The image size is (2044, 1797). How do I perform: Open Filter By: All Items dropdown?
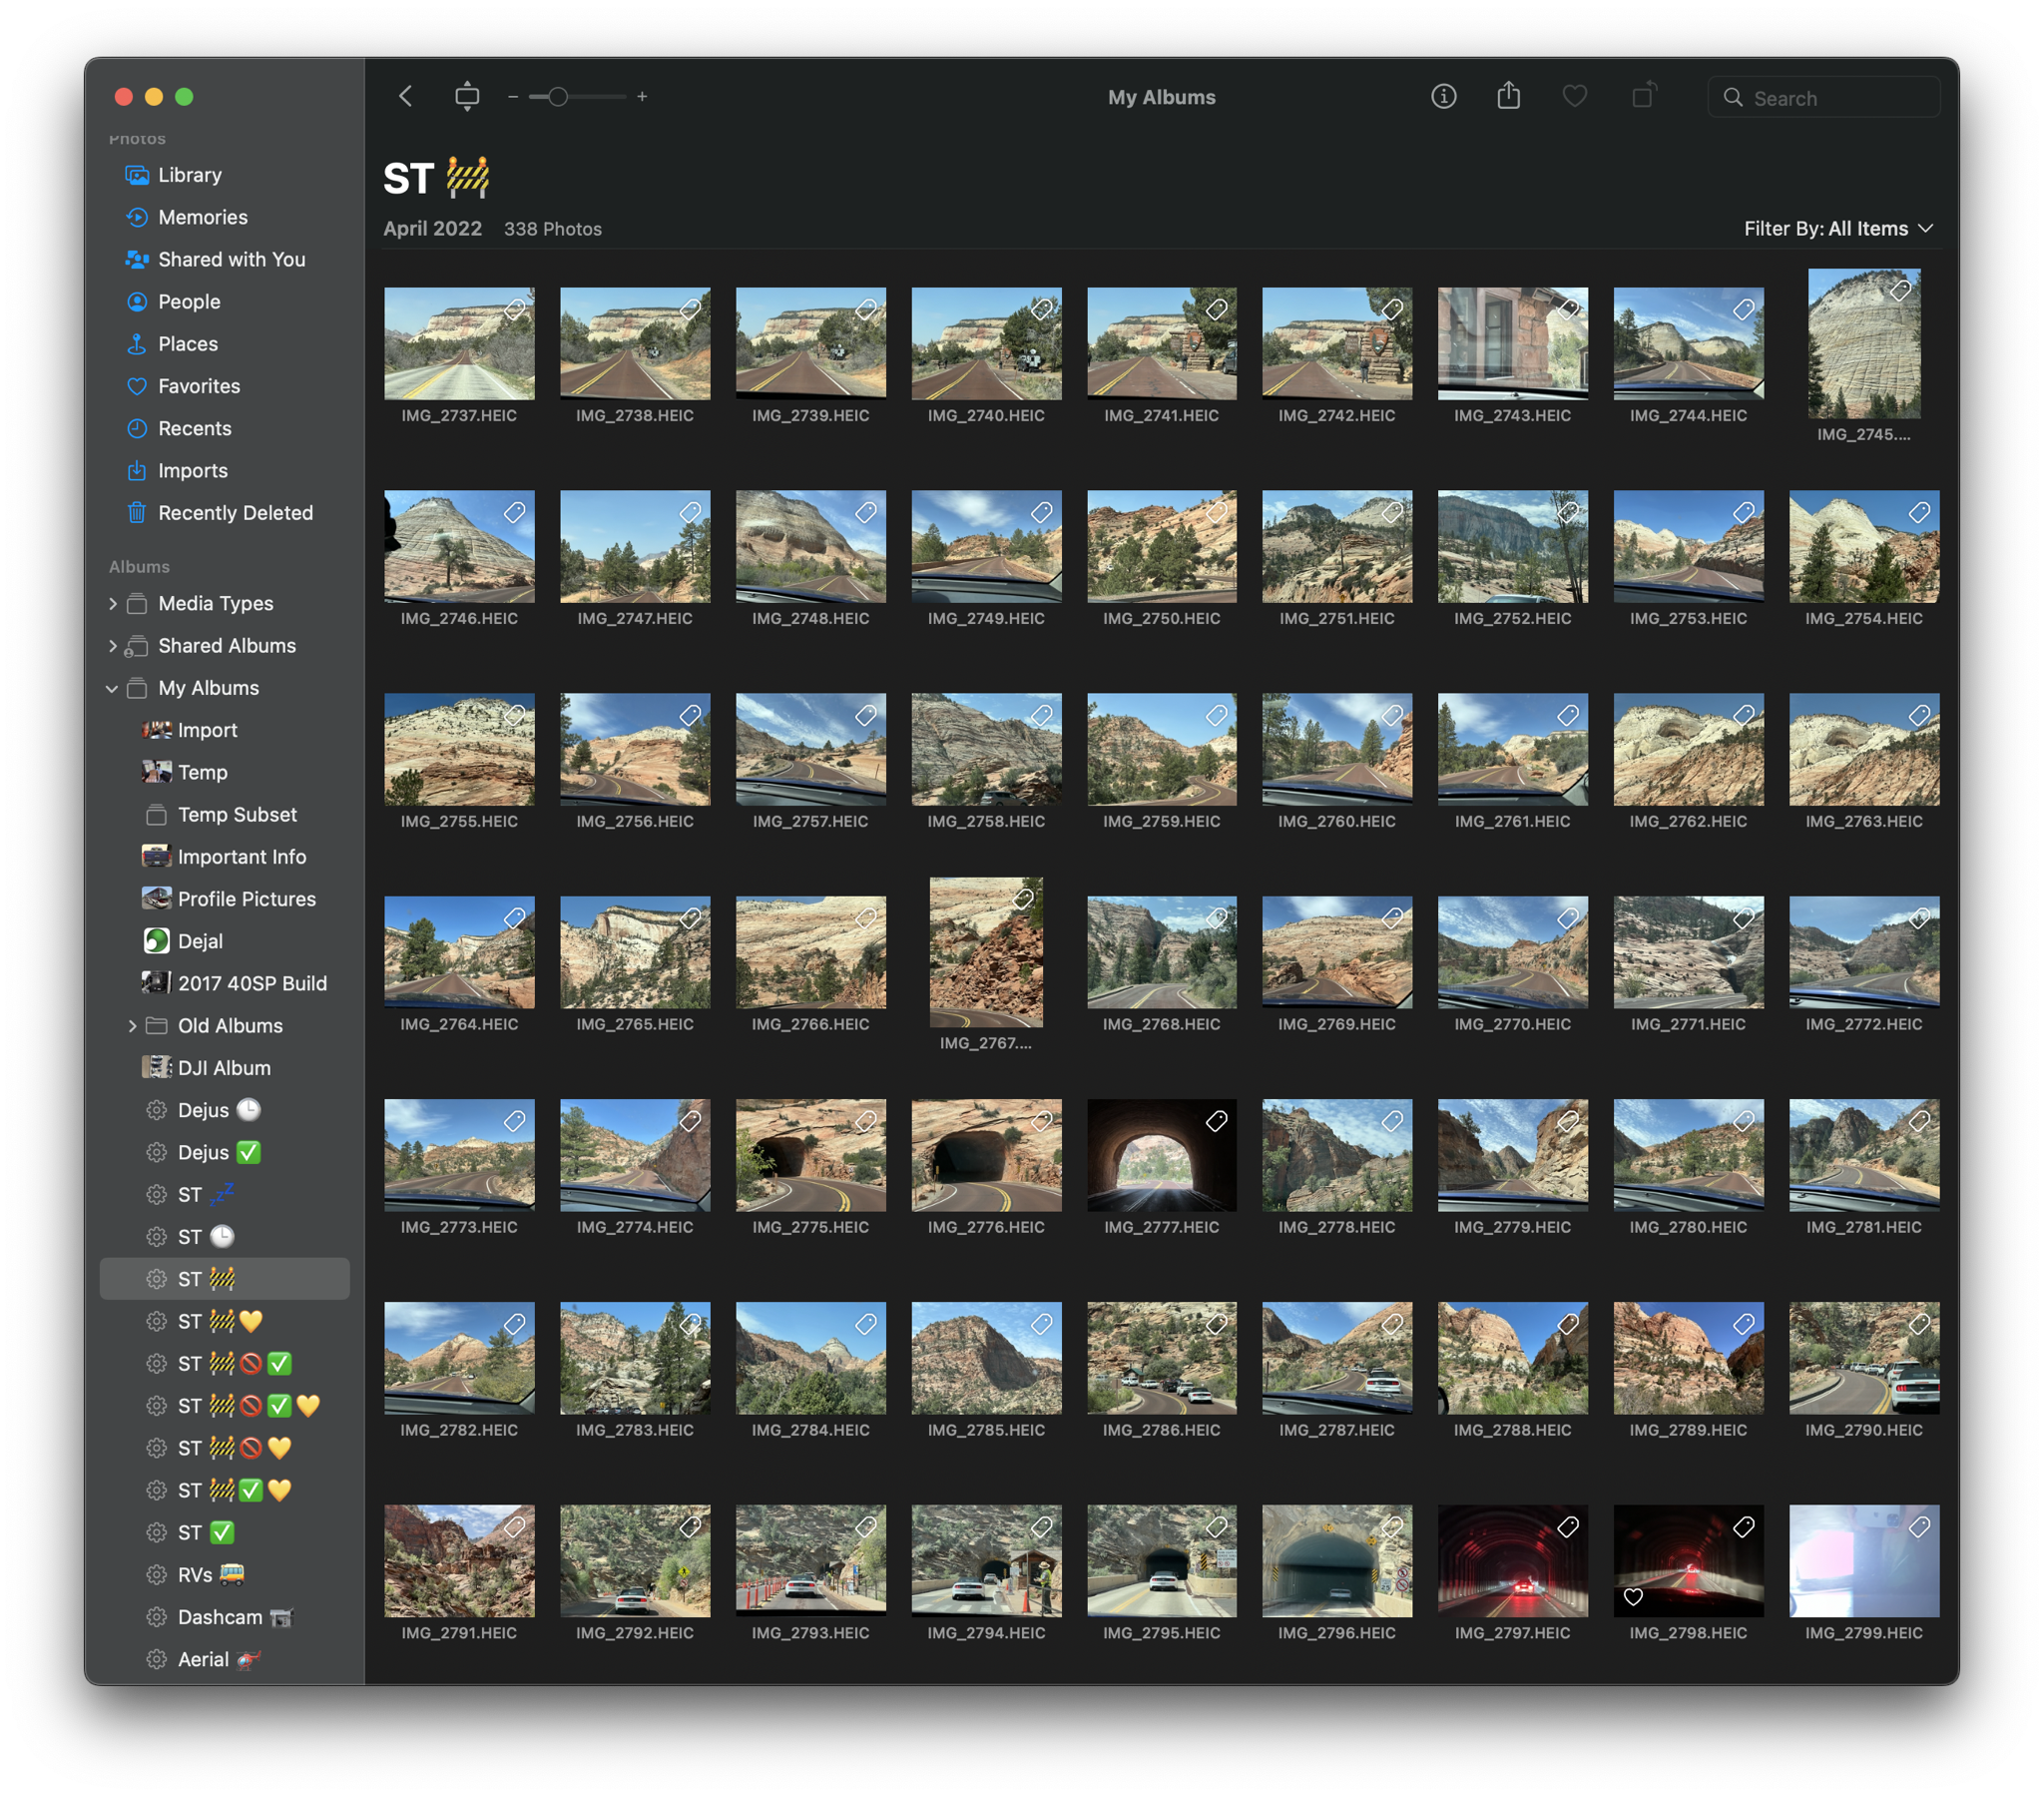(1838, 230)
